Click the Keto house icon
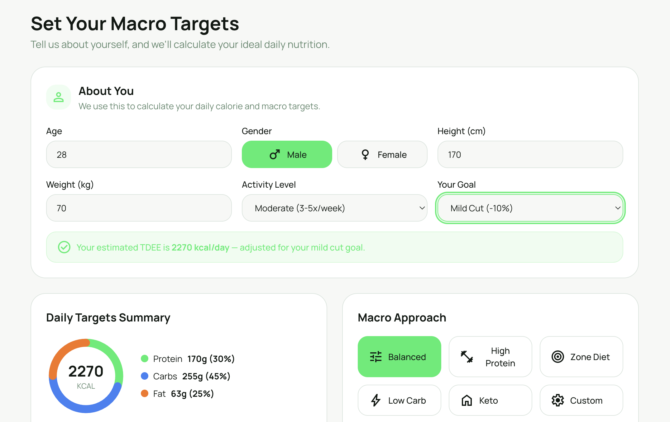This screenshot has height=422, width=670. pyautogui.click(x=467, y=400)
